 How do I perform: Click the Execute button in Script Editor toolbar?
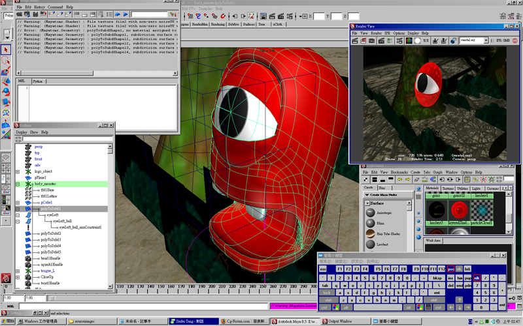[126, 14]
